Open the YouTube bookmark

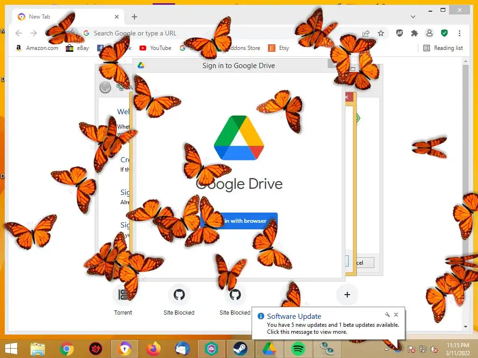(x=155, y=48)
